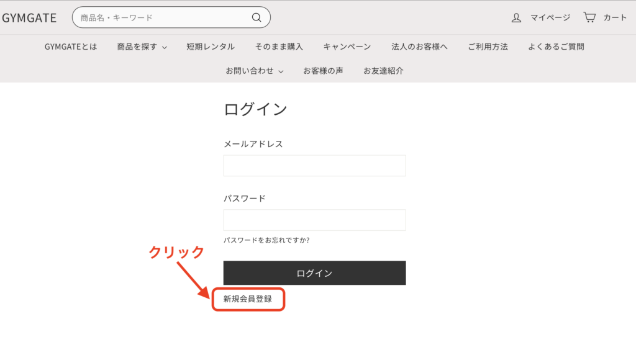
Task: Open ご利用方法 in navigation bar
Action: pyautogui.click(x=488, y=47)
